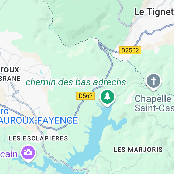Click the eastern lake inlet arm
Image resolution: width=174 pixels, height=174 pixels.
[121, 124]
